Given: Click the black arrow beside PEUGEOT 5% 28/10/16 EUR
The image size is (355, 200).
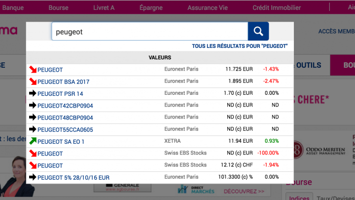Looking at the screenshot, I should (x=33, y=177).
